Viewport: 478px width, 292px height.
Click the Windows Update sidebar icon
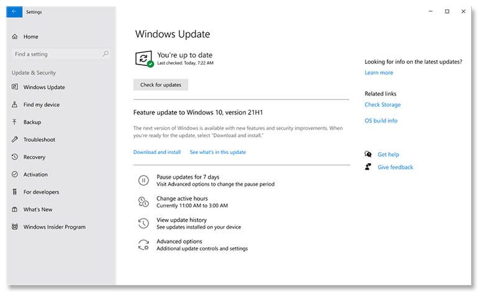(x=15, y=87)
